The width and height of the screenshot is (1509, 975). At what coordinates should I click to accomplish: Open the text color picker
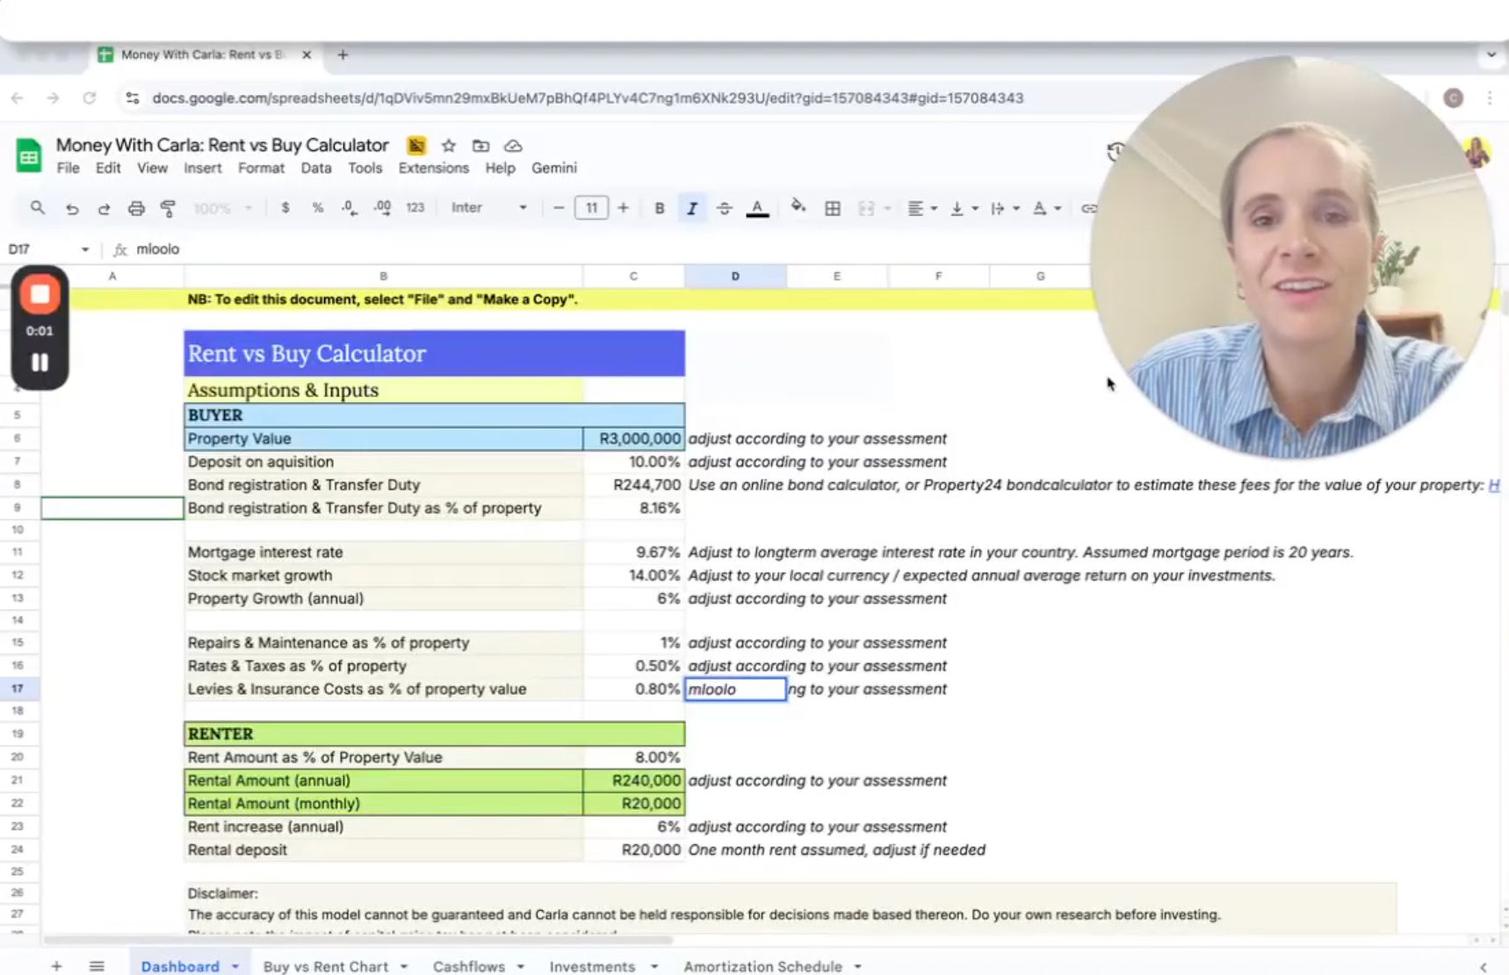pos(757,208)
